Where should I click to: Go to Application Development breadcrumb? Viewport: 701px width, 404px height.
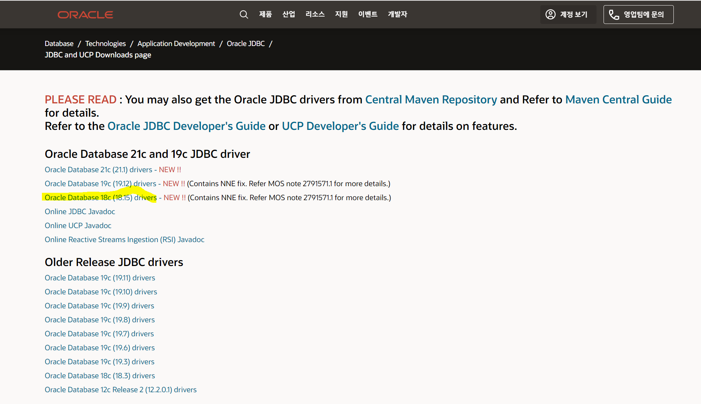click(176, 43)
